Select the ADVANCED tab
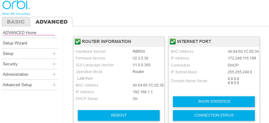The height and width of the screenshot is (123, 269). point(51,22)
